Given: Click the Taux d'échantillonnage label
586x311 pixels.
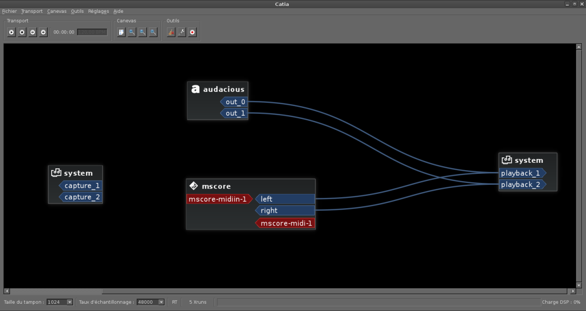Looking at the screenshot, I should coord(106,302).
